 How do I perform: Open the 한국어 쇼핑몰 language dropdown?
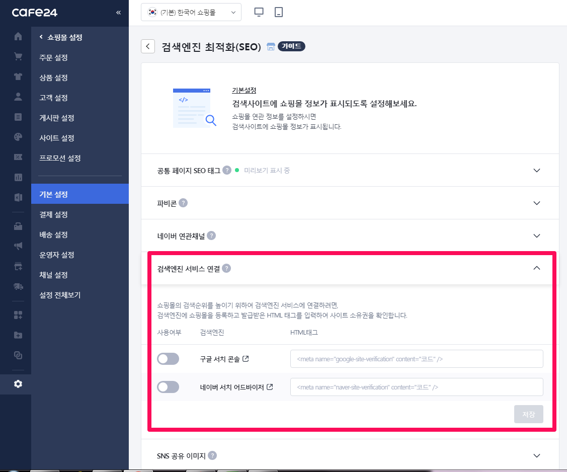191,12
